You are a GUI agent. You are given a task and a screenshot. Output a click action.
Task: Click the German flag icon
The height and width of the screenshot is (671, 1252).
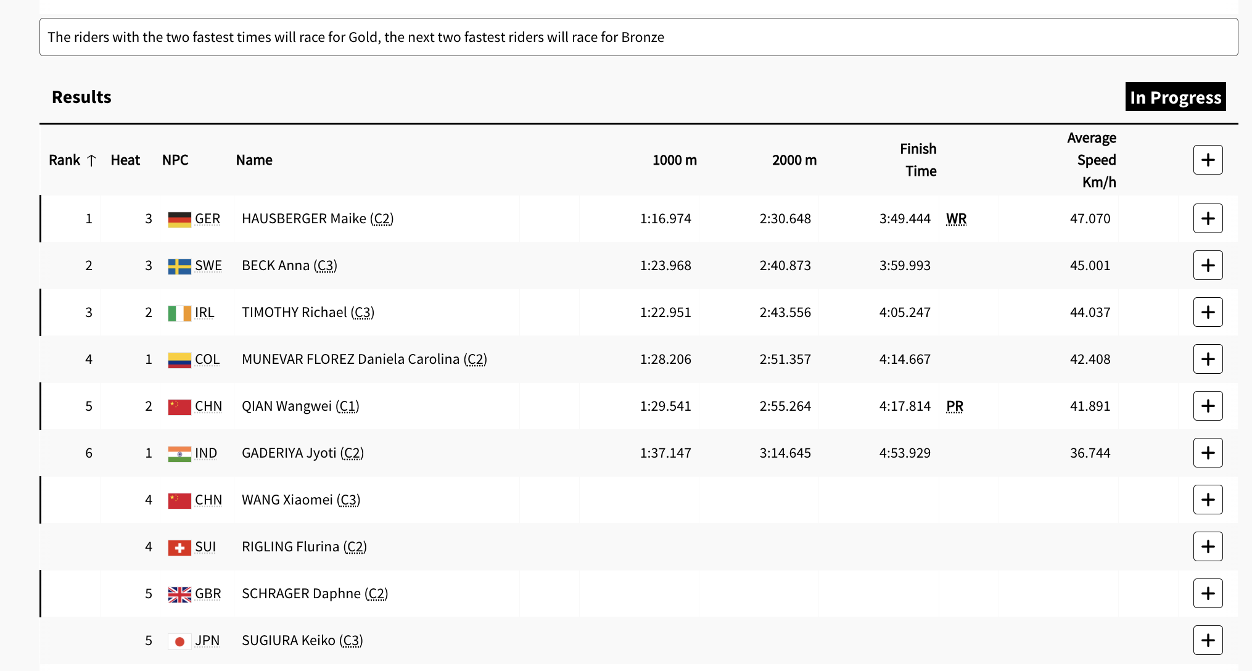click(179, 220)
